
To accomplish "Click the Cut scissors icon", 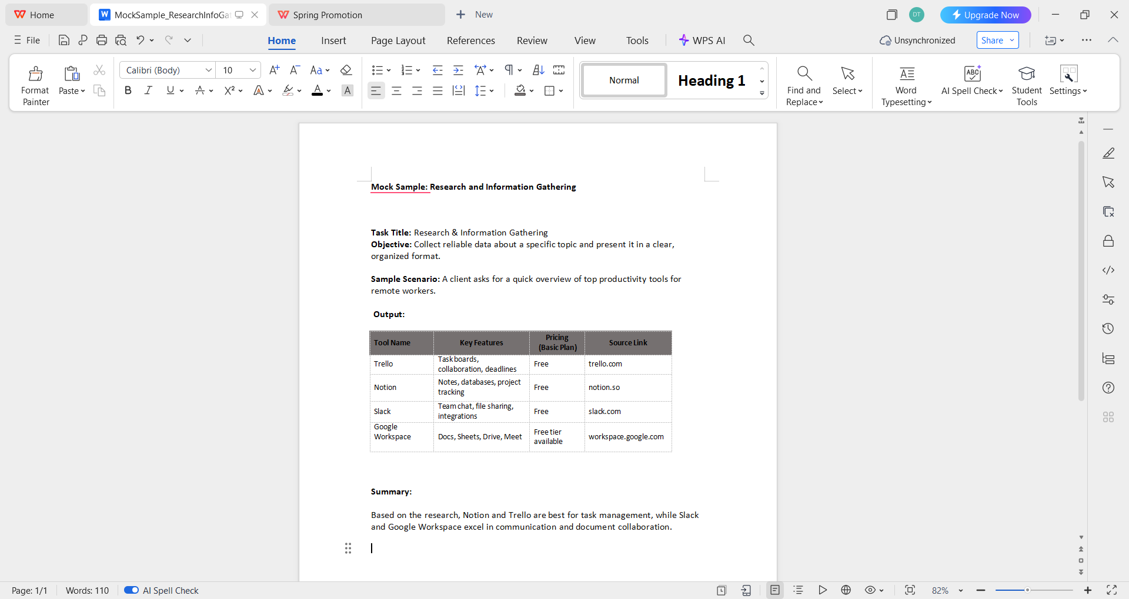I will click(99, 70).
